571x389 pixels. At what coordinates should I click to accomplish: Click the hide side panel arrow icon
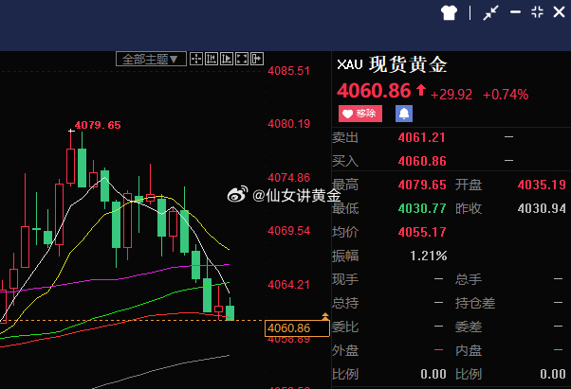point(257,59)
